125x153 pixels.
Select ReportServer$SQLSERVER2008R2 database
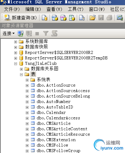(x=59, y=52)
